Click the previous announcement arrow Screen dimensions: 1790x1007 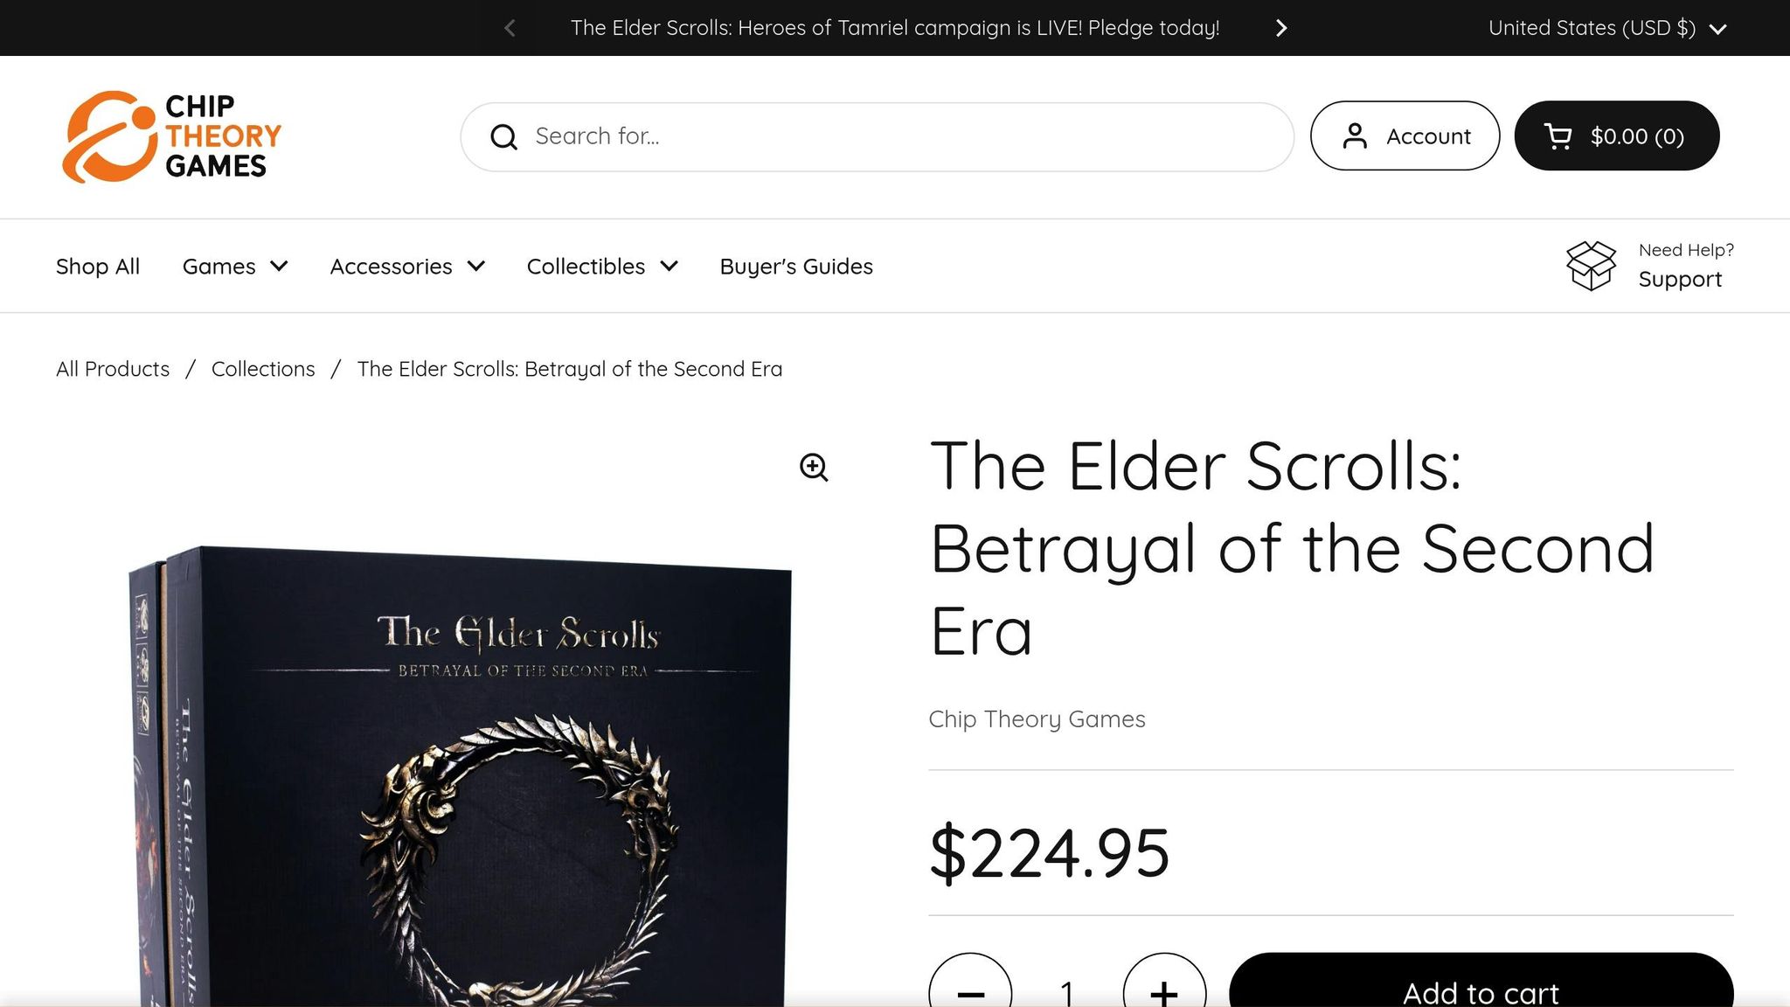(510, 28)
